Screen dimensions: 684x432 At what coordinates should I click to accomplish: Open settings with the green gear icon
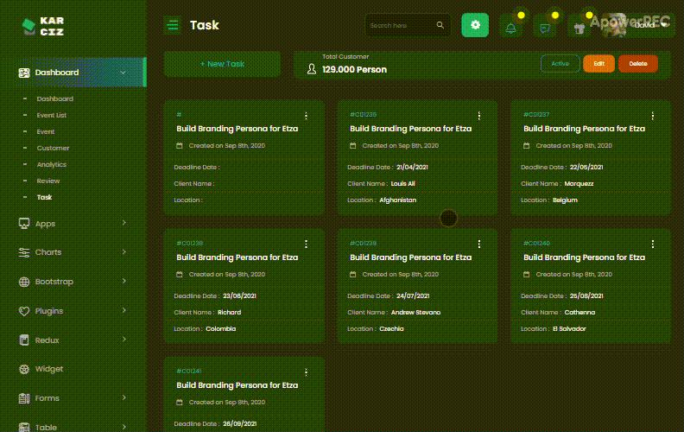point(475,25)
